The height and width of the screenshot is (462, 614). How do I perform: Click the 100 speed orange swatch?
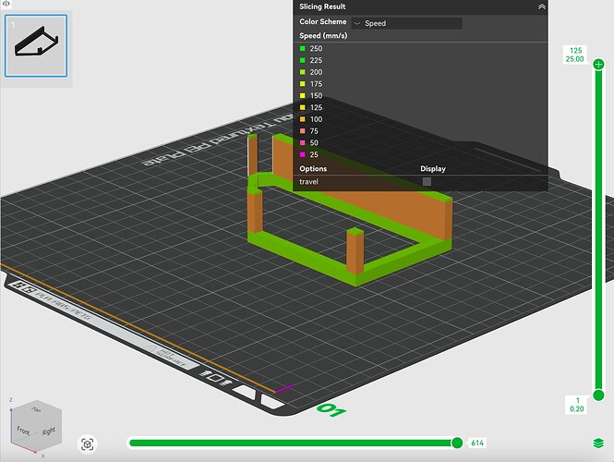click(302, 119)
